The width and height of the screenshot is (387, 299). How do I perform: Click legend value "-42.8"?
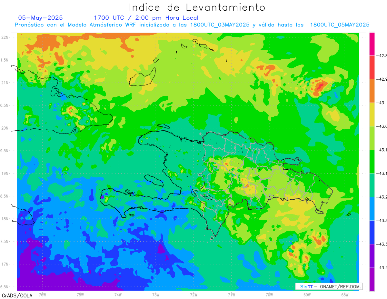(x=382, y=55)
